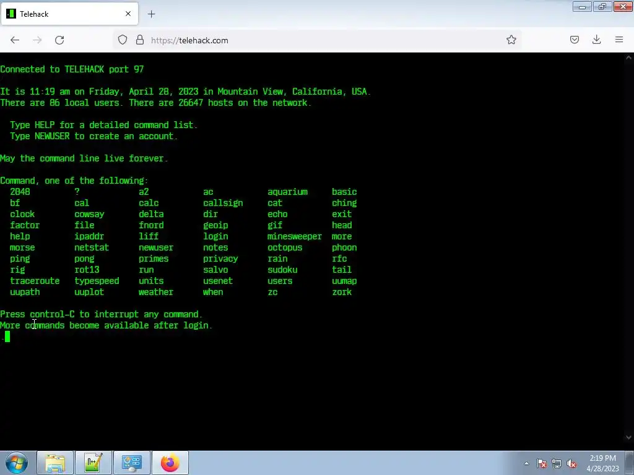
Task: Click the 'aquarium' command text
Action: (x=287, y=192)
